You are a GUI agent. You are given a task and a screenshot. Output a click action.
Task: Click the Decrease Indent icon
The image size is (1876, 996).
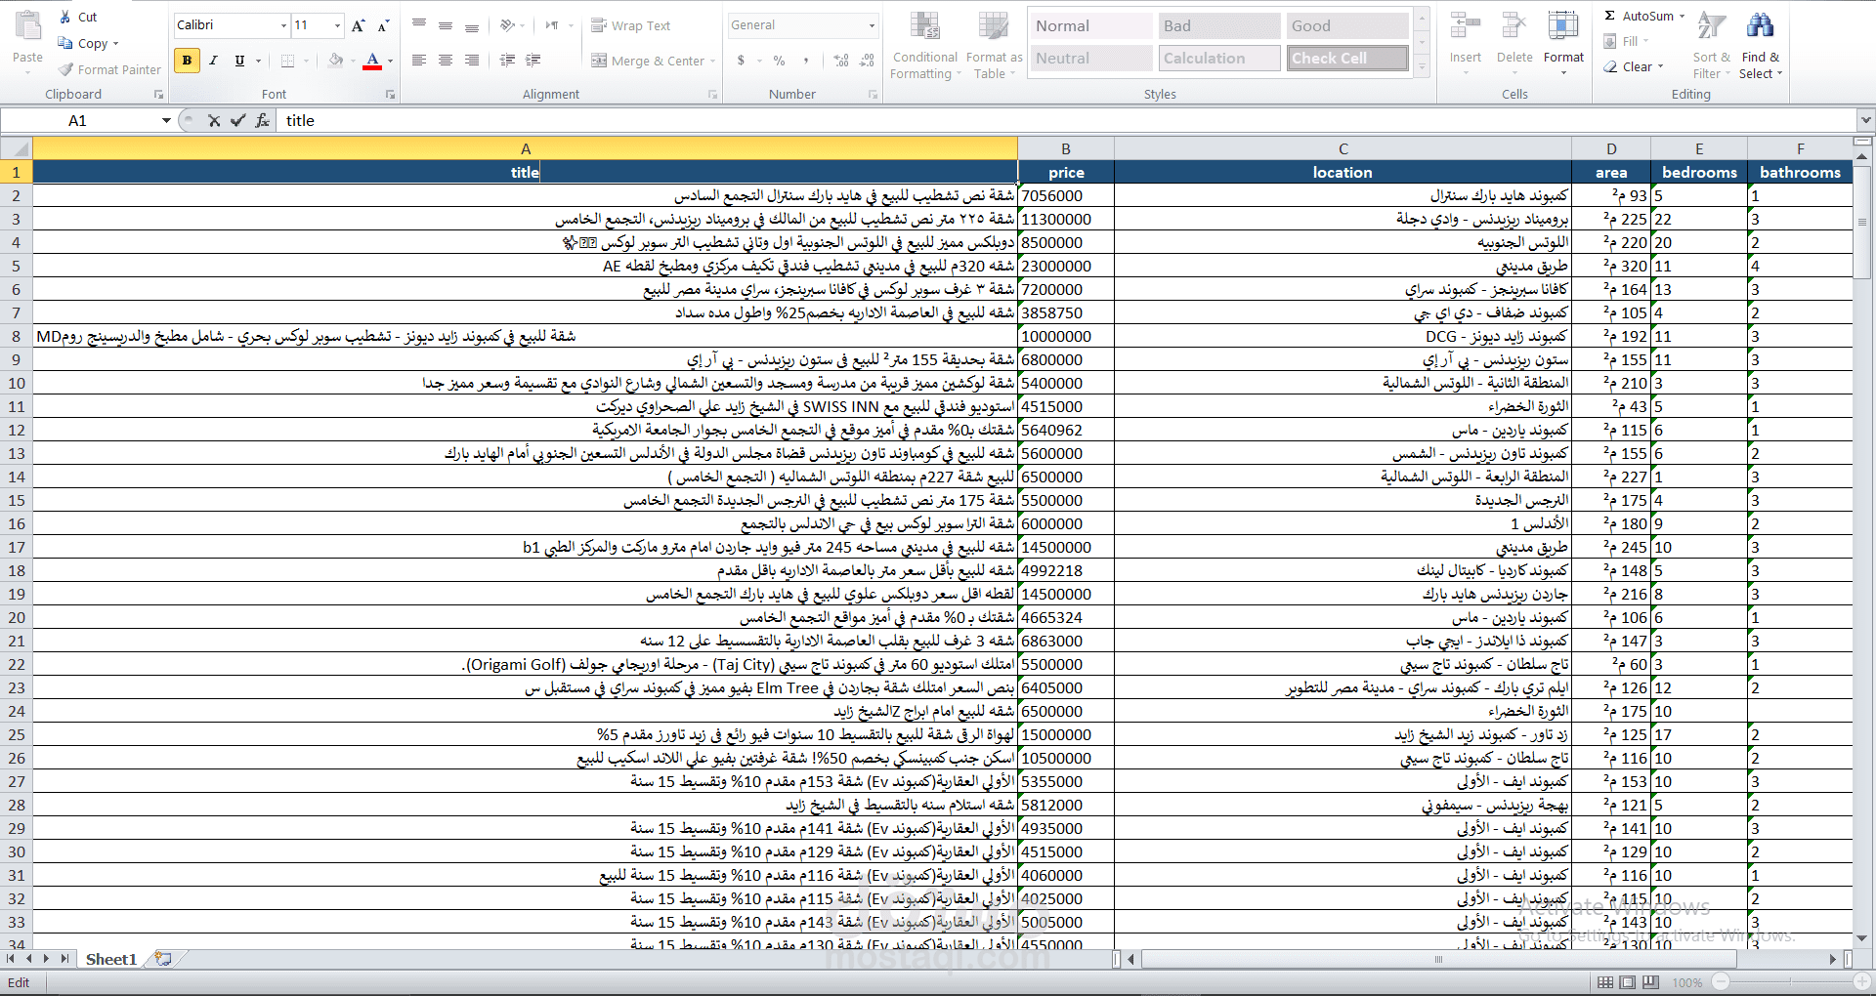[x=507, y=61]
